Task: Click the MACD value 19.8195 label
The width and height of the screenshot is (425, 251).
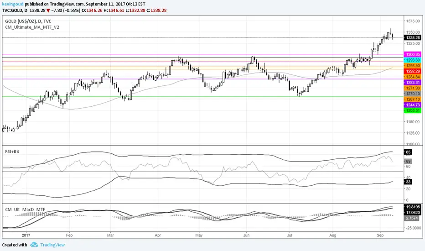Action: click(413, 207)
